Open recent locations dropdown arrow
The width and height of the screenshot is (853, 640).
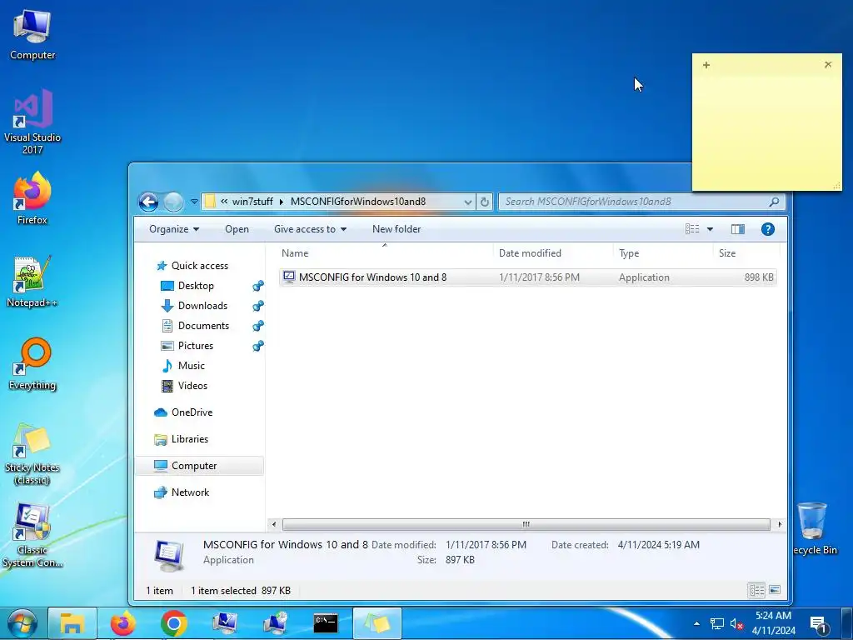(x=194, y=202)
